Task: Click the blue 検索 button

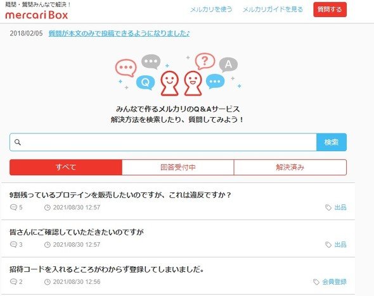Action: tap(332, 142)
